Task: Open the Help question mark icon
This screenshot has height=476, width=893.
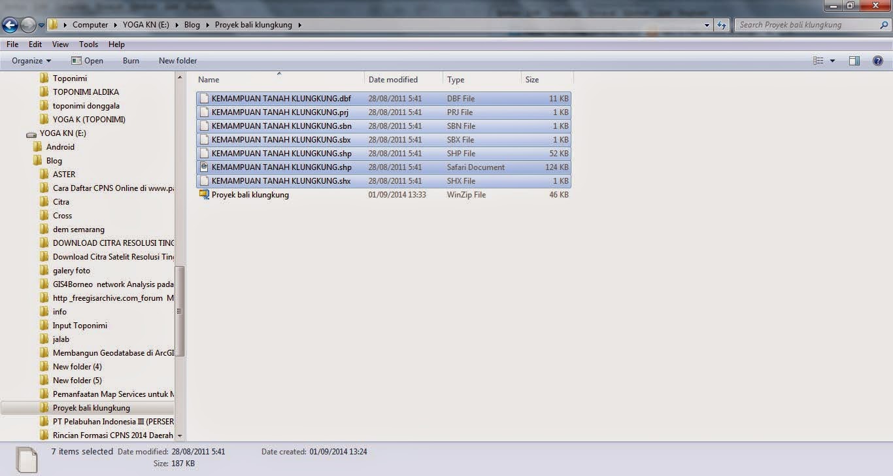Action: pos(878,60)
